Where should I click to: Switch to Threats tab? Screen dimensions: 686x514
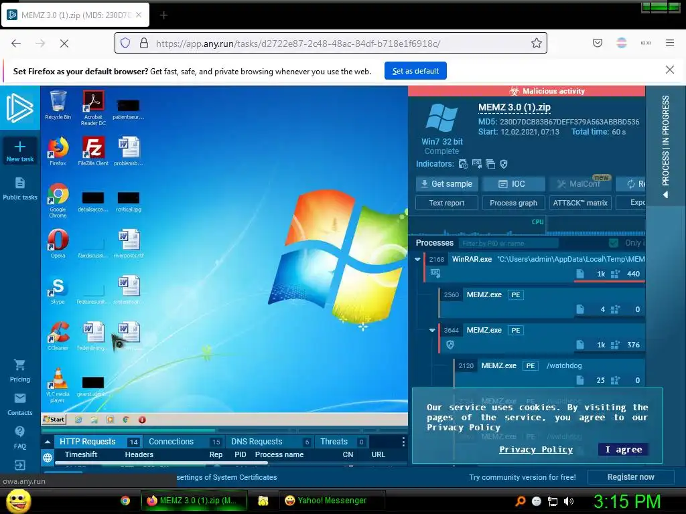tap(342, 442)
